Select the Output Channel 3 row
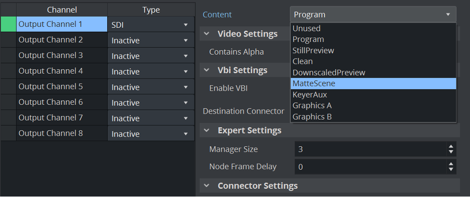The width and height of the screenshot is (470, 197). click(61, 56)
